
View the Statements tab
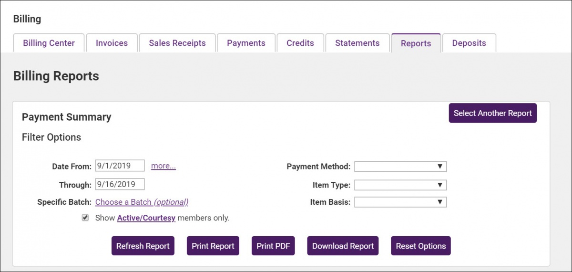pyautogui.click(x=357, y=43)
